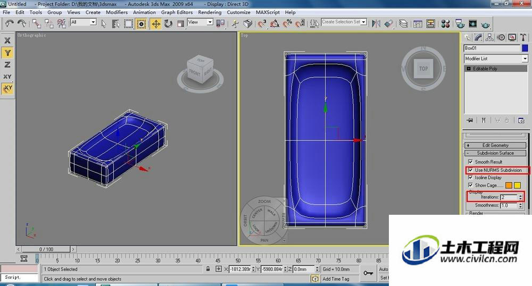Switch to the Hierarchy command panel tab

(x=489, y=37)
